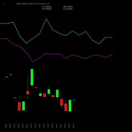Click the 01 Jul date label
The image size is (132, 132).
click(x=18, y=126)
